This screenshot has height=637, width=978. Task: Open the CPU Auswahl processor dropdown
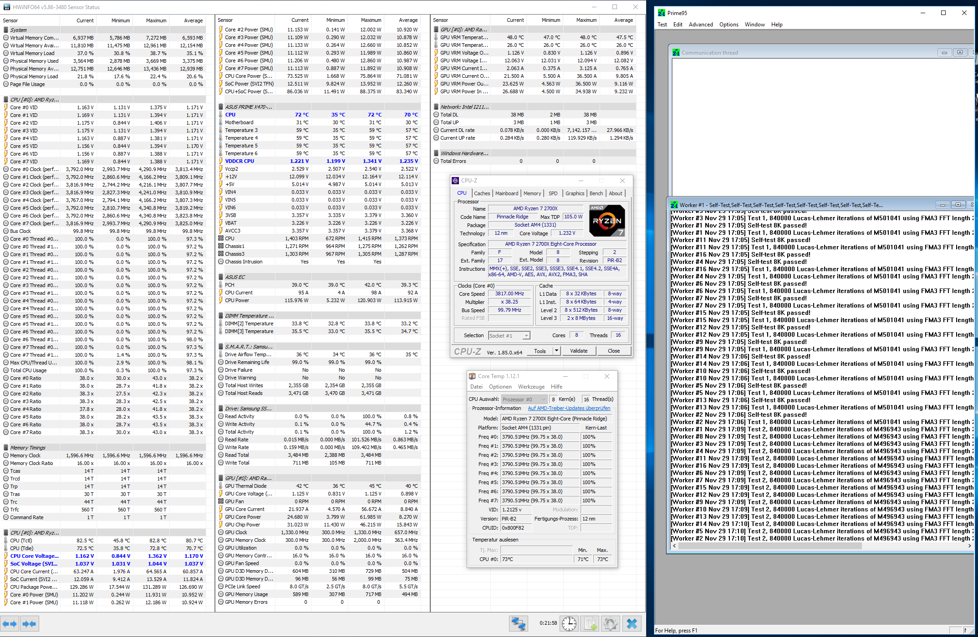(x=524, y=399)
